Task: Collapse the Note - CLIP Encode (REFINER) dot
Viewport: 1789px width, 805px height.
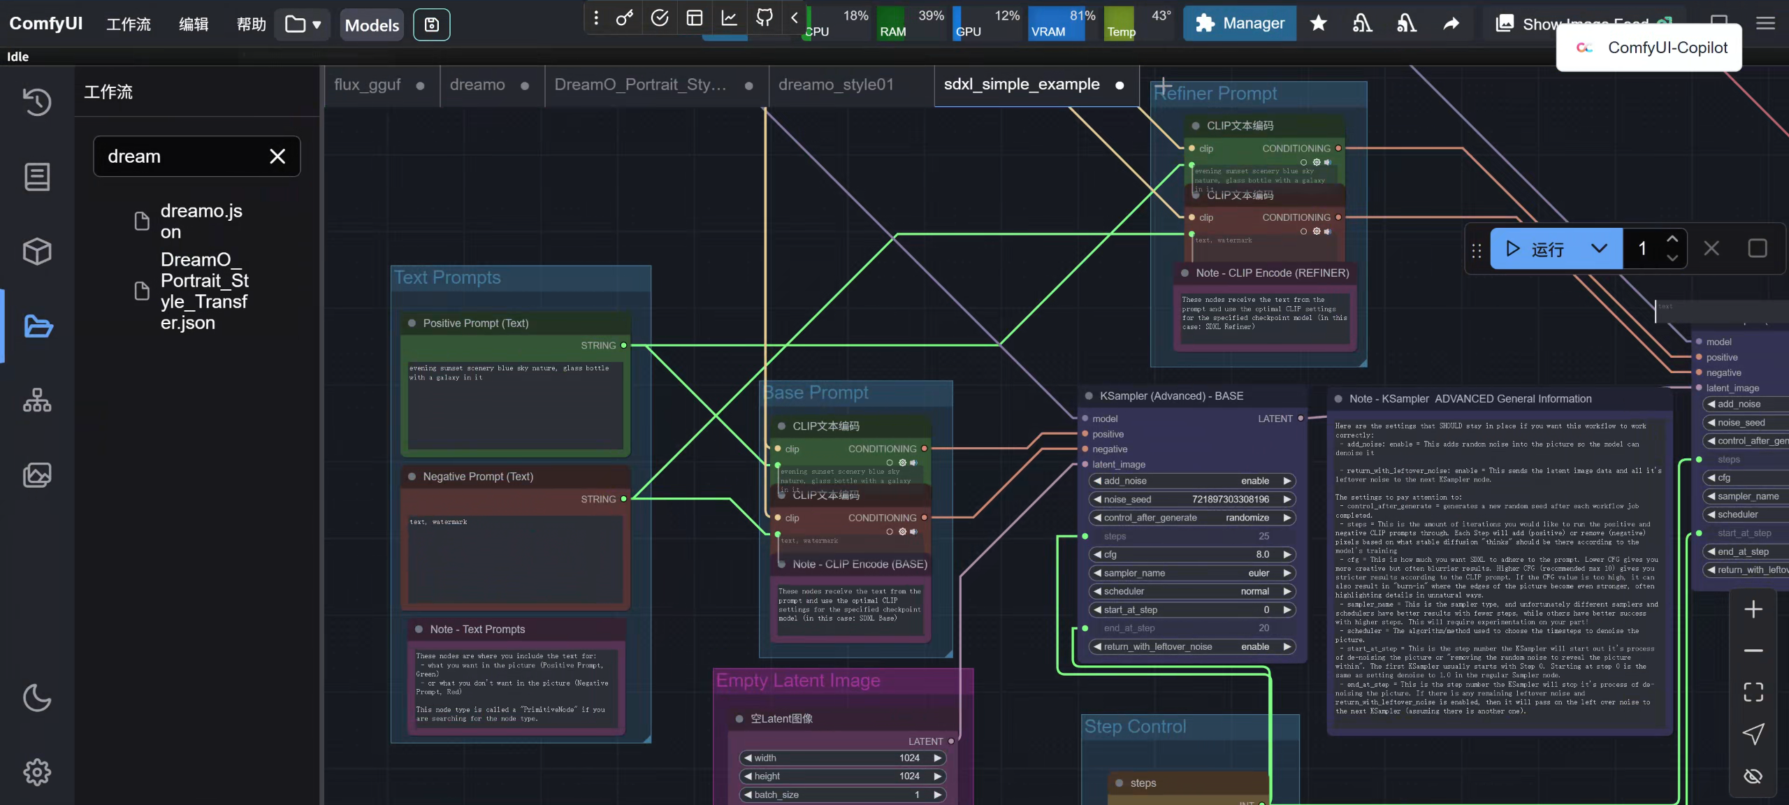Action: point(1185,273)
